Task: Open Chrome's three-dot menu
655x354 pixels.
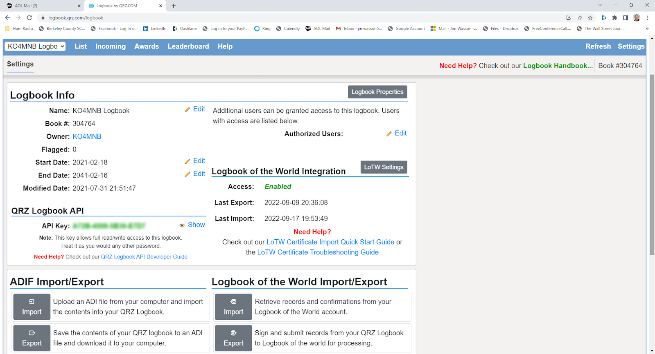Action: pos(648,18)
